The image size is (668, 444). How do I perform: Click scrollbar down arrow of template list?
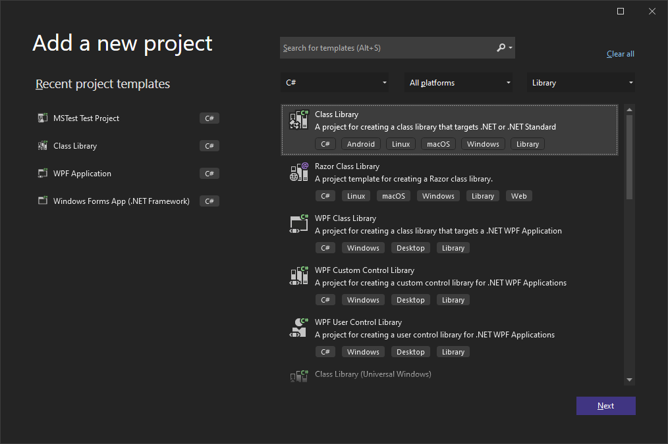pyautogui.click(x=629, y=380)
